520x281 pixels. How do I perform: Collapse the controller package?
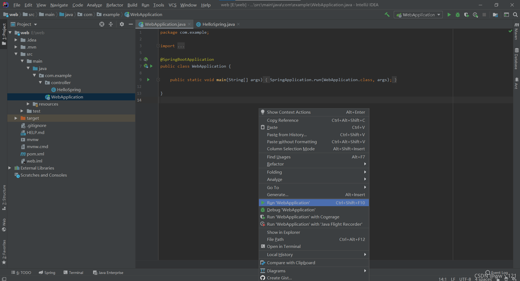[40, 82]
